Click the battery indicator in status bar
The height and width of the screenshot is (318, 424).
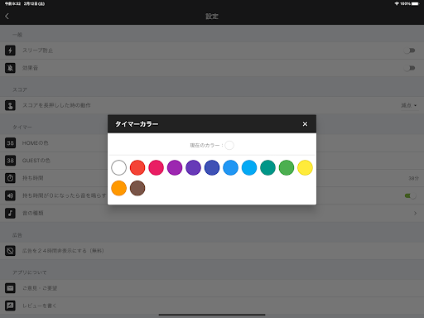pos(415,3)
